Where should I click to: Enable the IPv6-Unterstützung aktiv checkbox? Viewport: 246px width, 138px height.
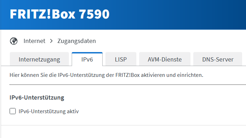[x=13, y=111]
